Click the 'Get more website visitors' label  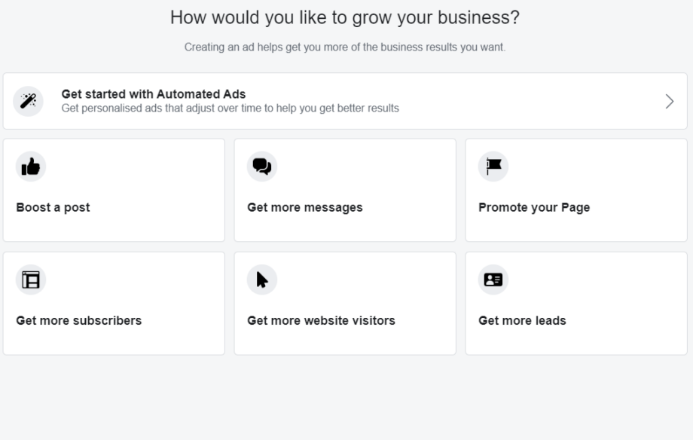pos(320,320)
